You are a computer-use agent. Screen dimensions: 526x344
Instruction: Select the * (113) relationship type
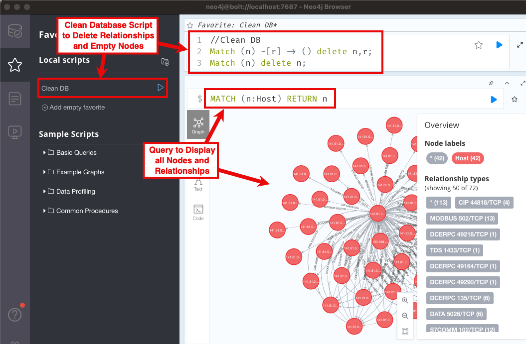click(x=439, y=202)
